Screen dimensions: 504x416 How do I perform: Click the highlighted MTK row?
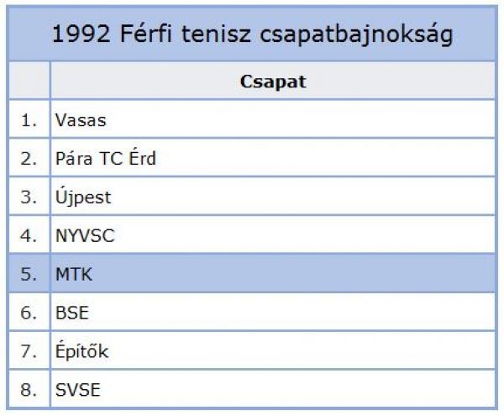click(x=252, y=274)
